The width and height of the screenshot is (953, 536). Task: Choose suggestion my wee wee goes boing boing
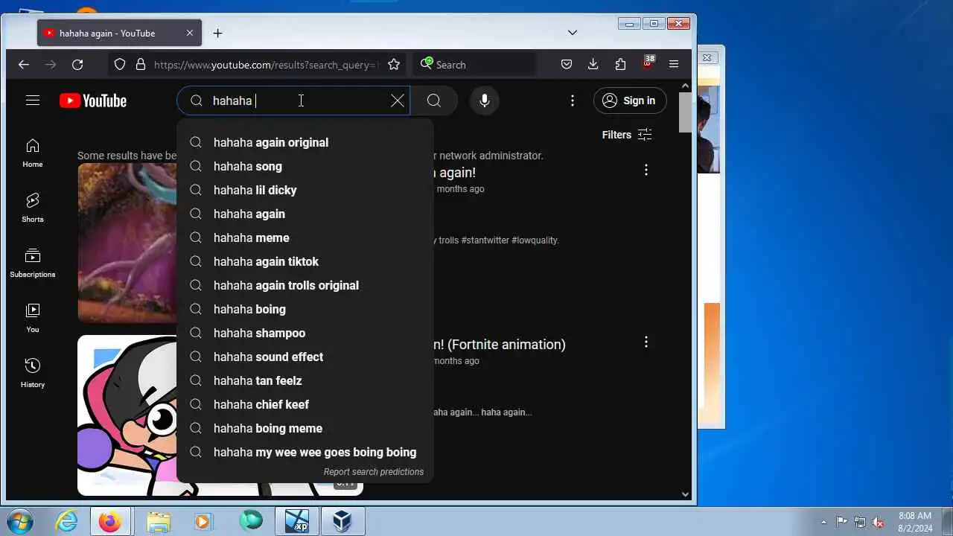coord(305,452)
